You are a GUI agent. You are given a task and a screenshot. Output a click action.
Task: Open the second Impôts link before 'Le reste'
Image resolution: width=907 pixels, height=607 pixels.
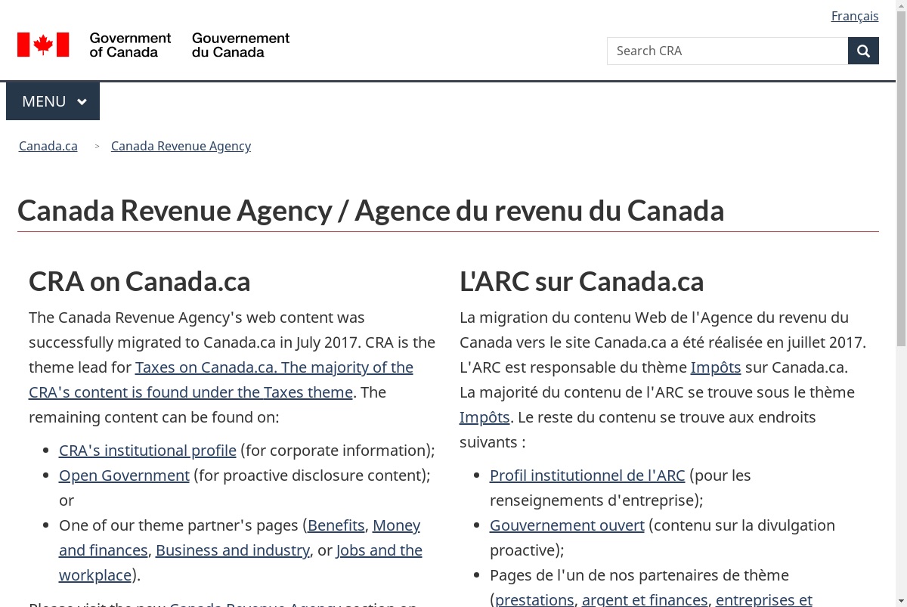click(484, 417)
